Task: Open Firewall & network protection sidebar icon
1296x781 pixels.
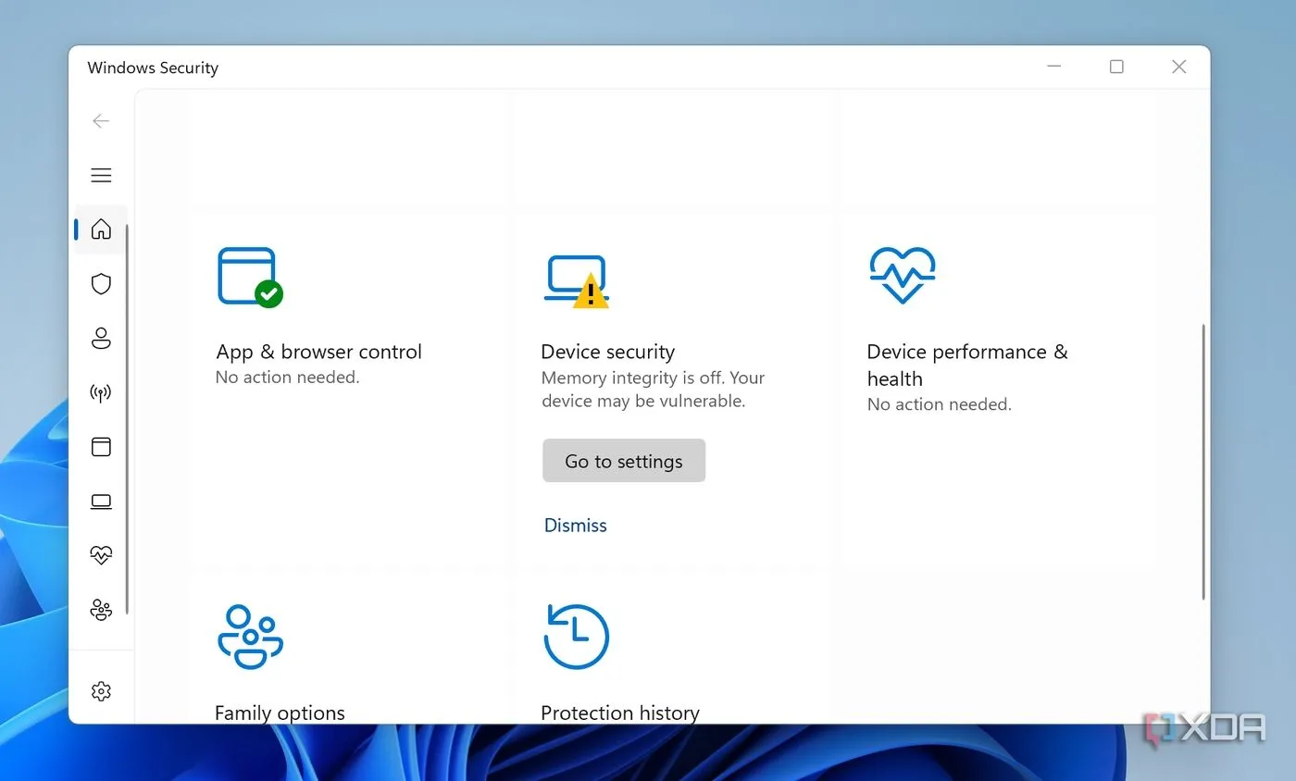Action: click(101, 393)
